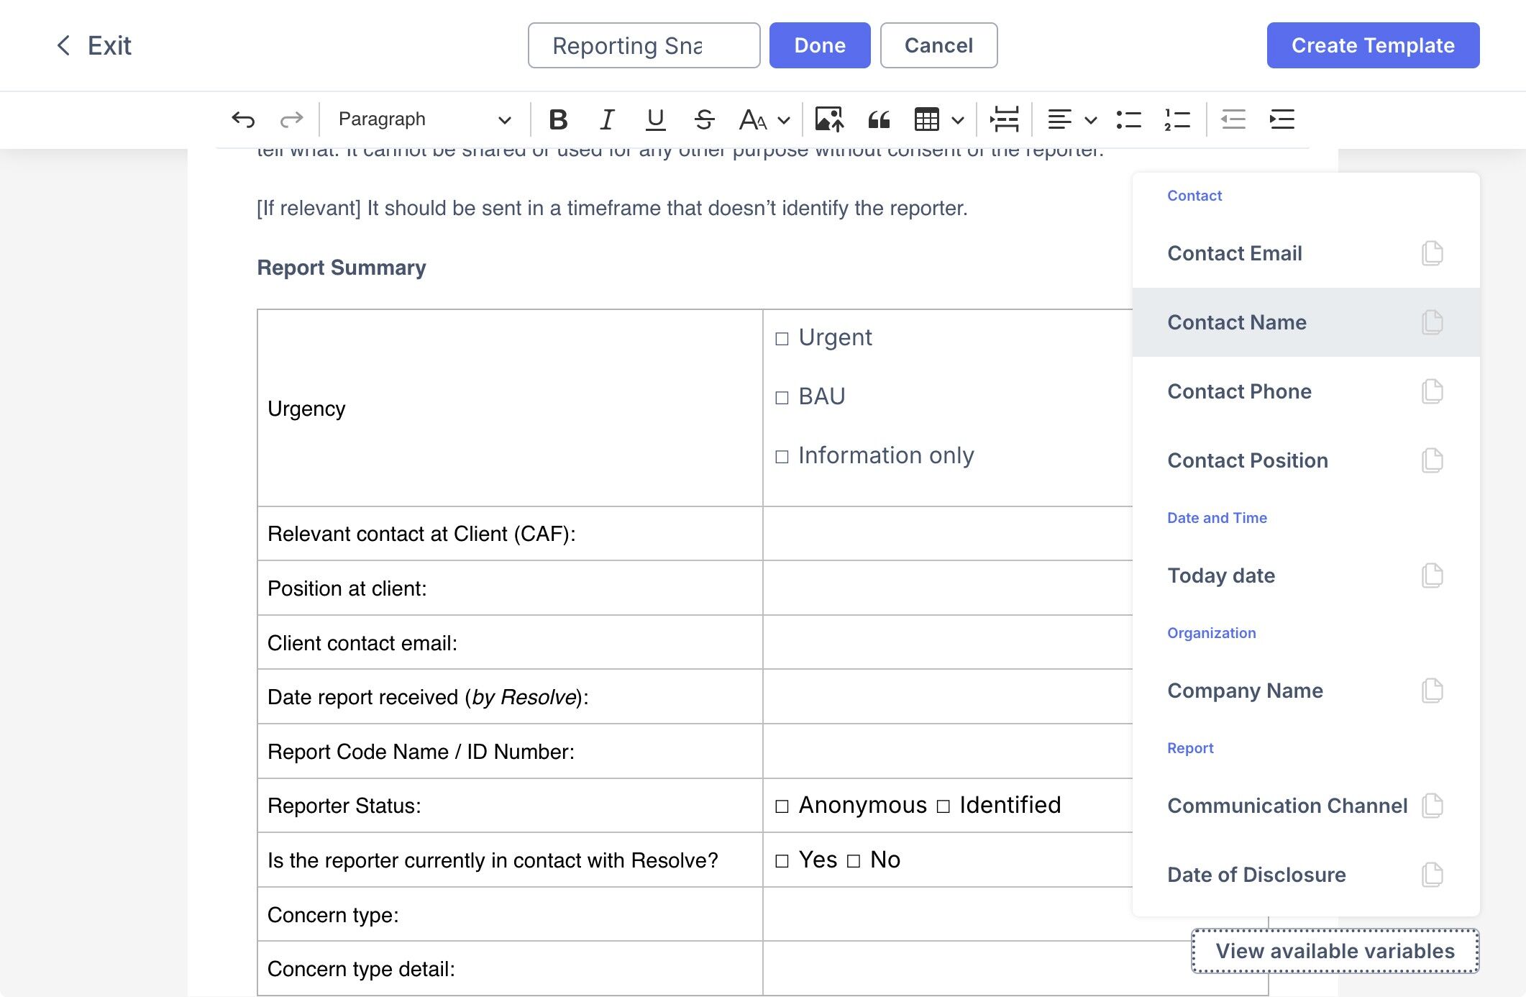Check the Anonymous reporter status box
Image resolution: width=1526 pixels, height=997 pixels.
[x=782, y=806]
